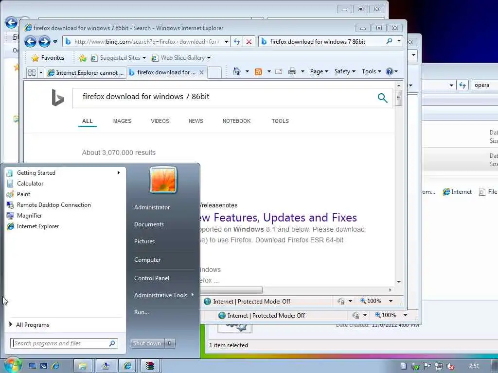Click the page horizontal scrollbar thumb
Image resolution: width=498 pixels, height=373 pixels.
pyautogui.click(x=231, y=290)
